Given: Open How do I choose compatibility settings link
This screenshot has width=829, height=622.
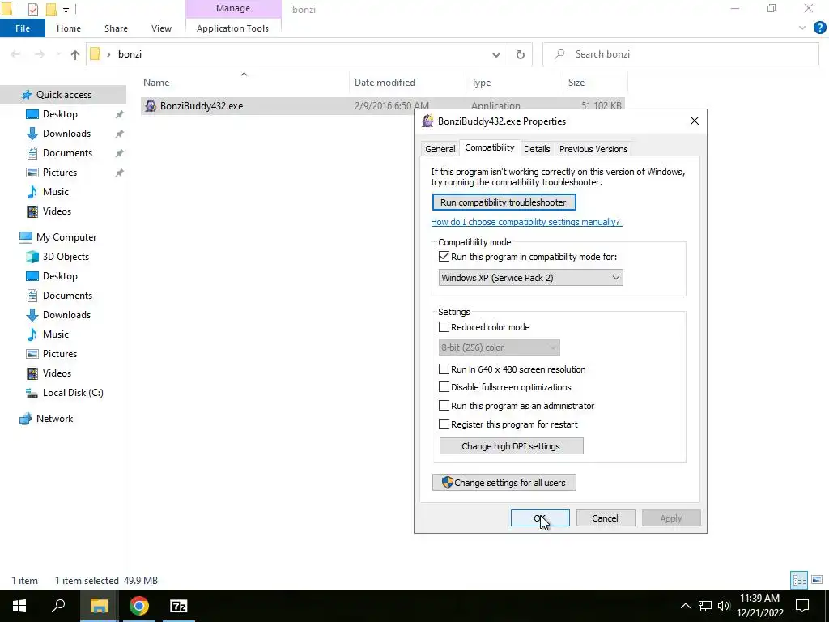Looking at the screenshot, I should tap(526, 222).
